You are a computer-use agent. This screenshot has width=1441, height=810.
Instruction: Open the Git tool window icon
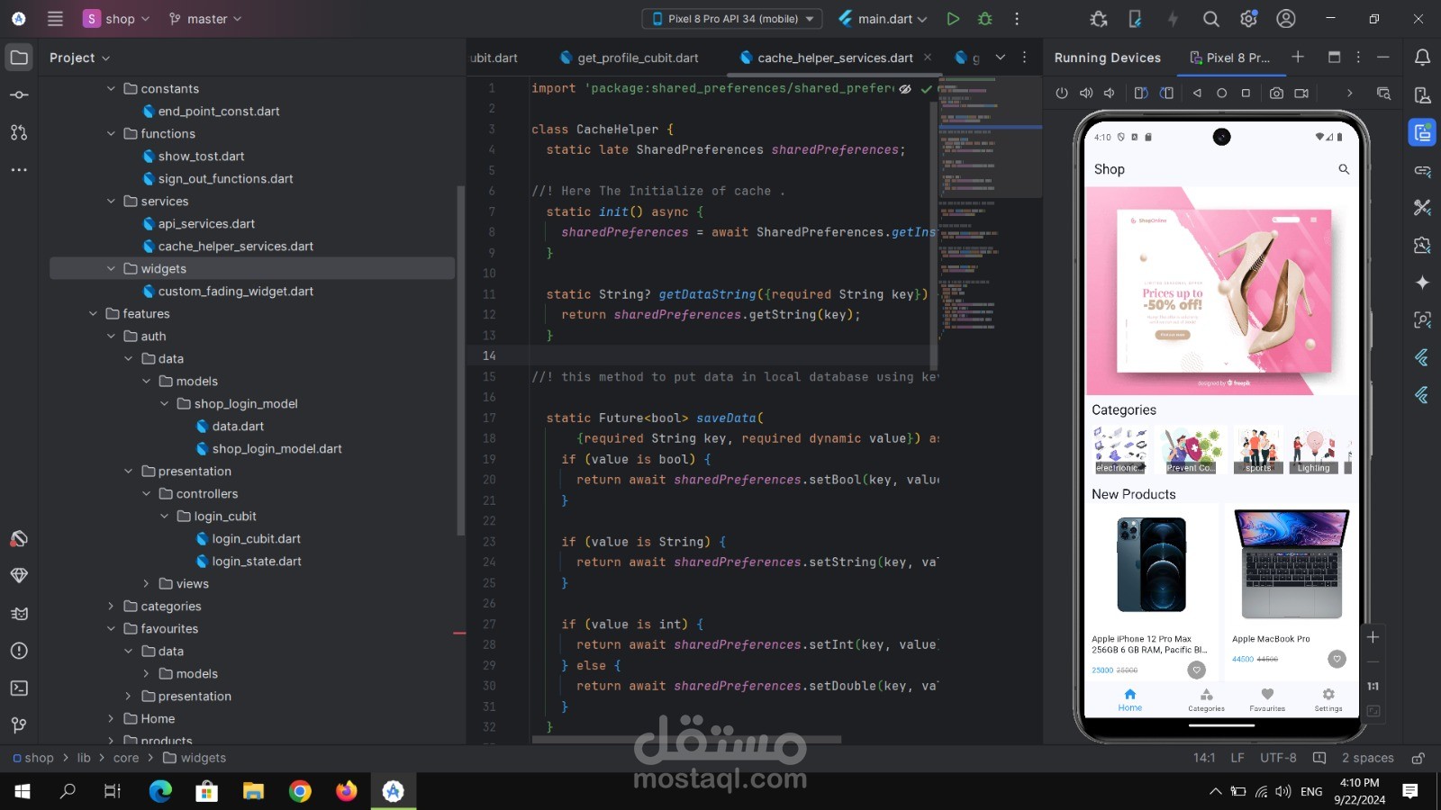click(x=19, y=725)
